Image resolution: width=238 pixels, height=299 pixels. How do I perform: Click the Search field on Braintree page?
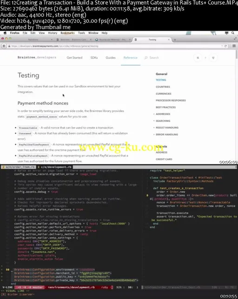coord(154,58)
